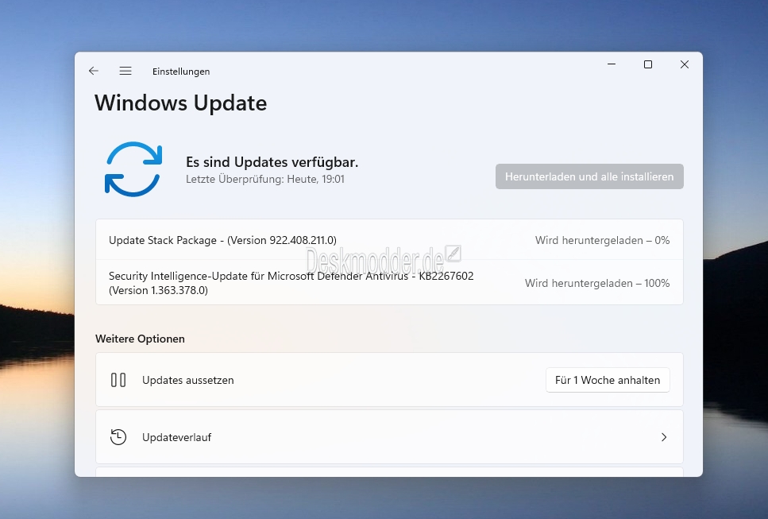Select the Update Stack Package entry
Viewport: 768px width, 519px height.
(x=389, y=240)
